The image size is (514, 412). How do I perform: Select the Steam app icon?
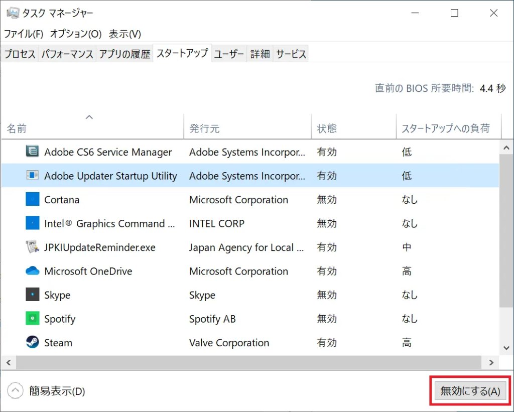click(x=33, y=342)
